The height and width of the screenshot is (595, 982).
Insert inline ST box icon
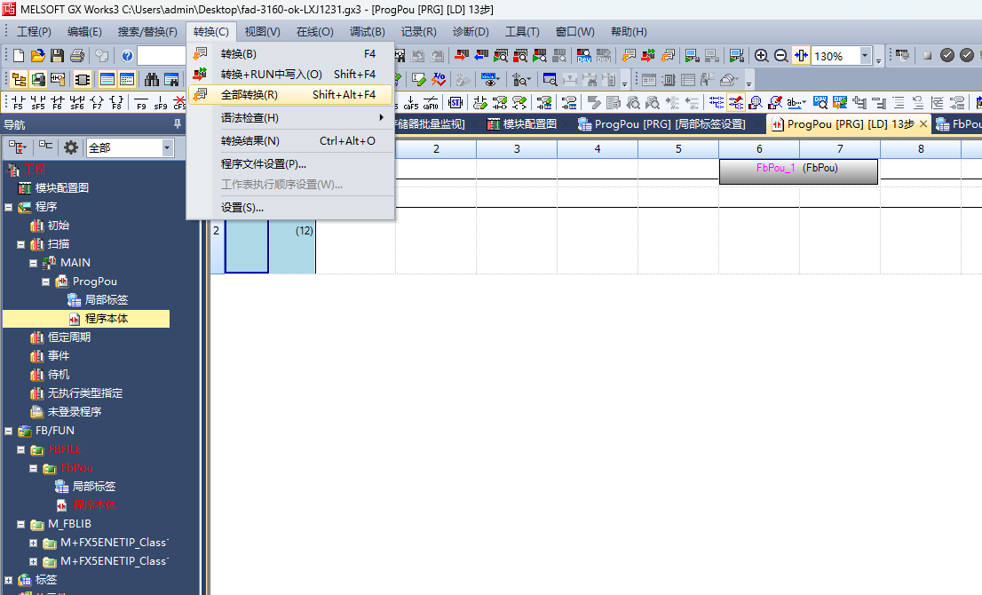[455, 102]
